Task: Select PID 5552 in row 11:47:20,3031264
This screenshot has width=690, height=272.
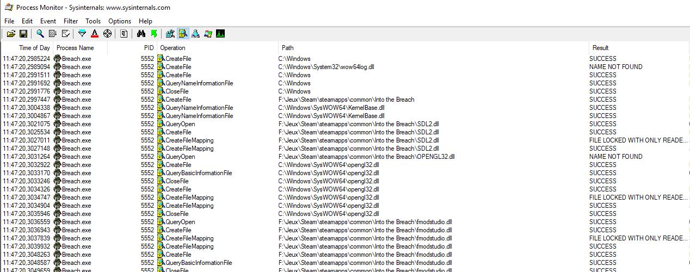Action: click(147, 157)
